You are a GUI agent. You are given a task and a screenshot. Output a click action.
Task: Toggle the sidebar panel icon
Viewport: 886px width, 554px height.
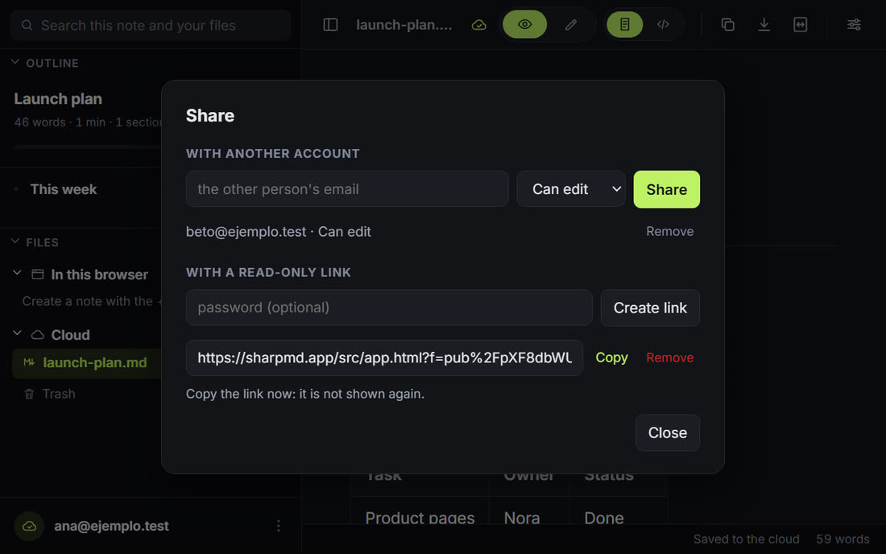pyautogui.click(x=330, y=25)
